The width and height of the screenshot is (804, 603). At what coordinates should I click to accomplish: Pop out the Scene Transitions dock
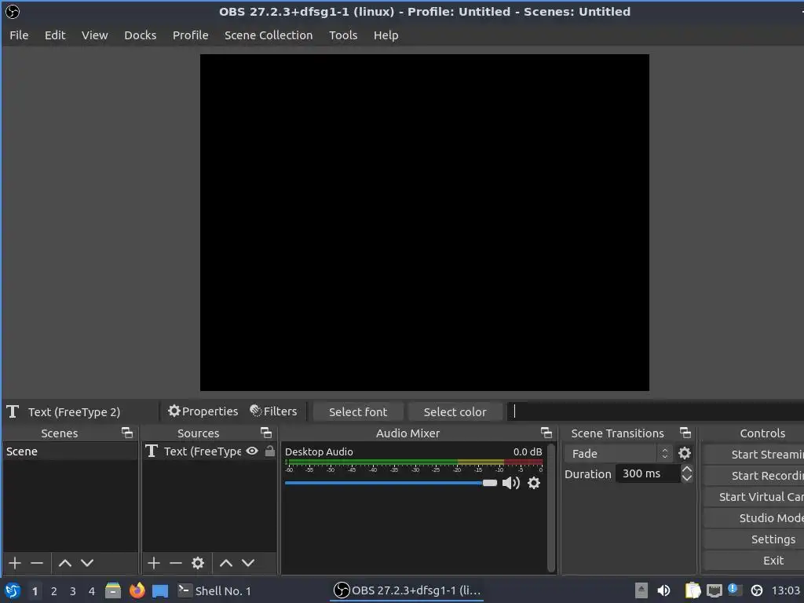(x=685, y=433)
